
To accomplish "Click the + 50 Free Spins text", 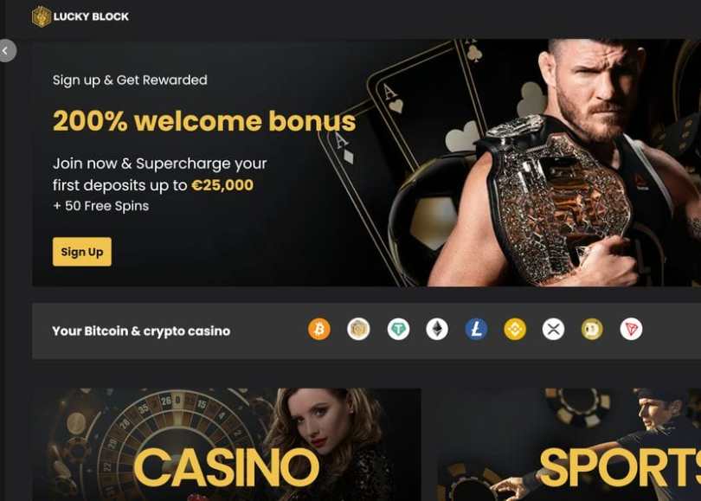I will [x=101, y=206].
